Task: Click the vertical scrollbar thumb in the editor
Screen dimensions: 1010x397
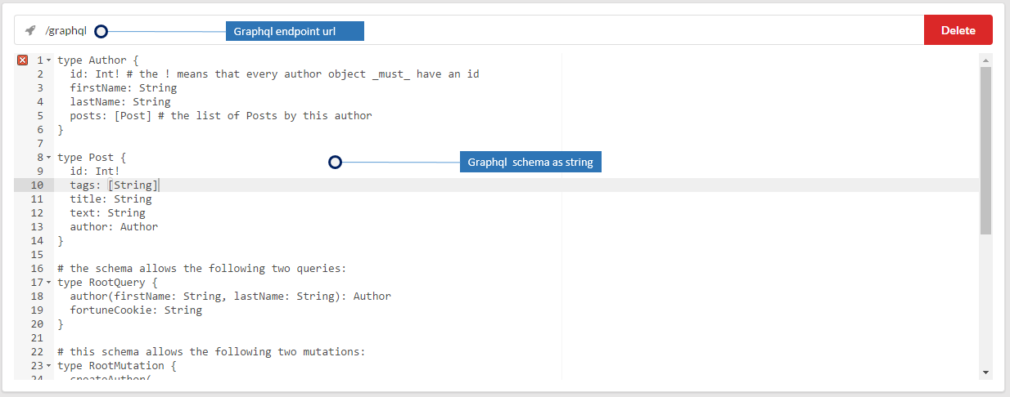Action: click(x=985, y=150)
